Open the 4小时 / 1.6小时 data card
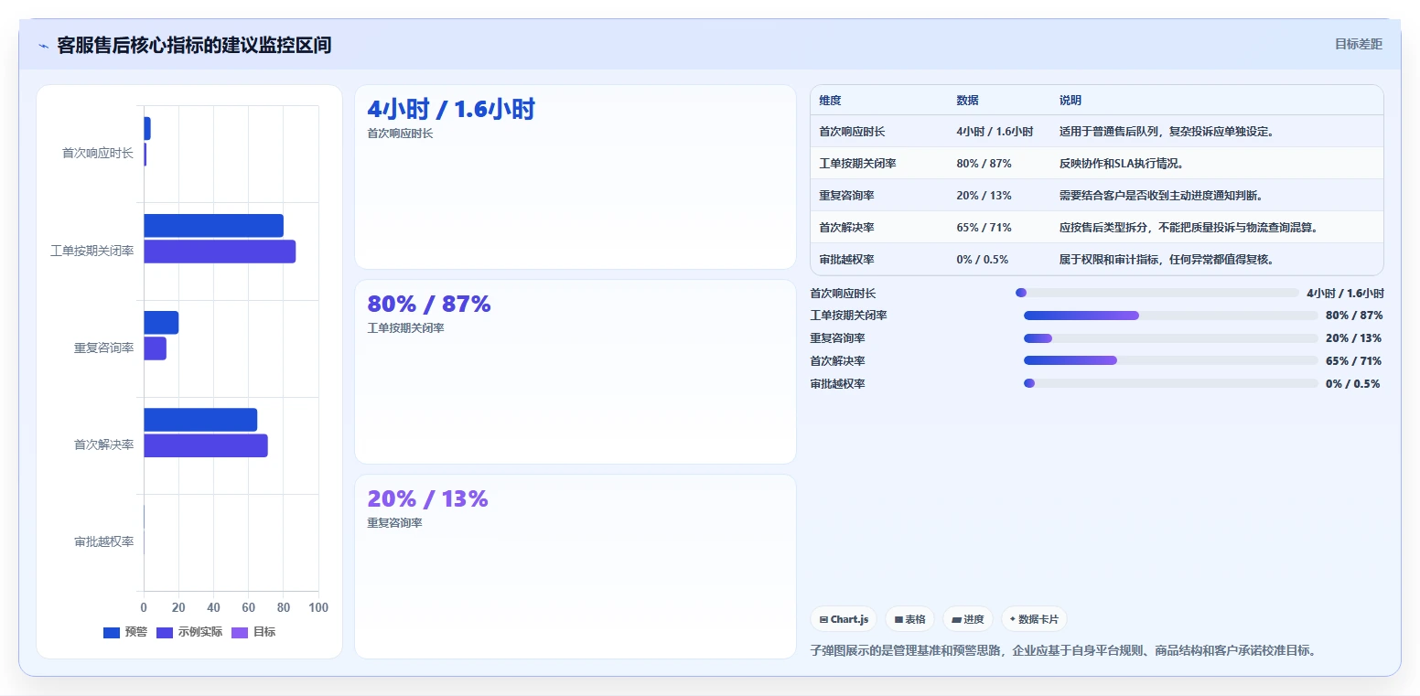This screenshot has width=1420, height=696. tap(576, 177)
